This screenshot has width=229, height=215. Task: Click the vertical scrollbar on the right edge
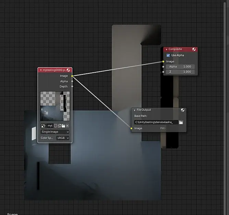225,108
